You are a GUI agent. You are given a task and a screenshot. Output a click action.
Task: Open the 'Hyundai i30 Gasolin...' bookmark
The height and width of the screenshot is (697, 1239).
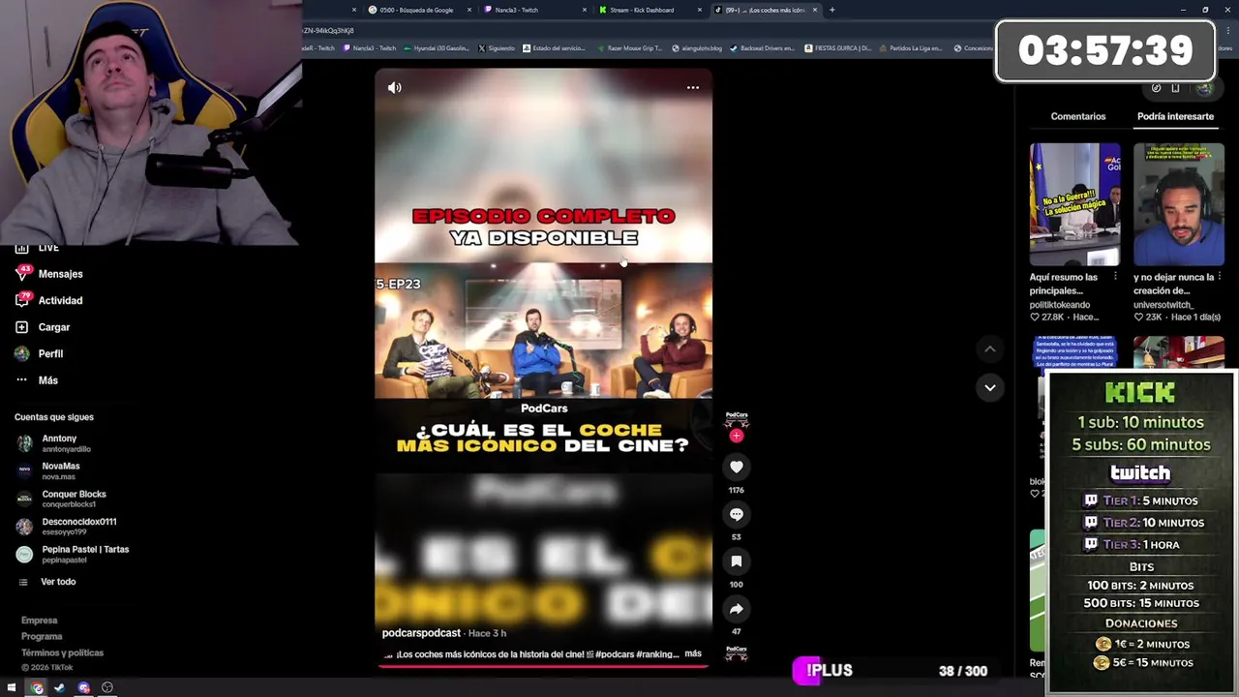point(436,47)
